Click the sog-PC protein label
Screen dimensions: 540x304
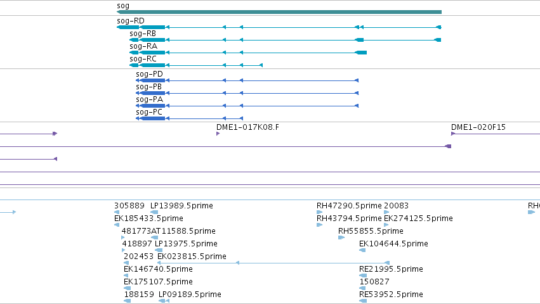[x=148, y=113]
